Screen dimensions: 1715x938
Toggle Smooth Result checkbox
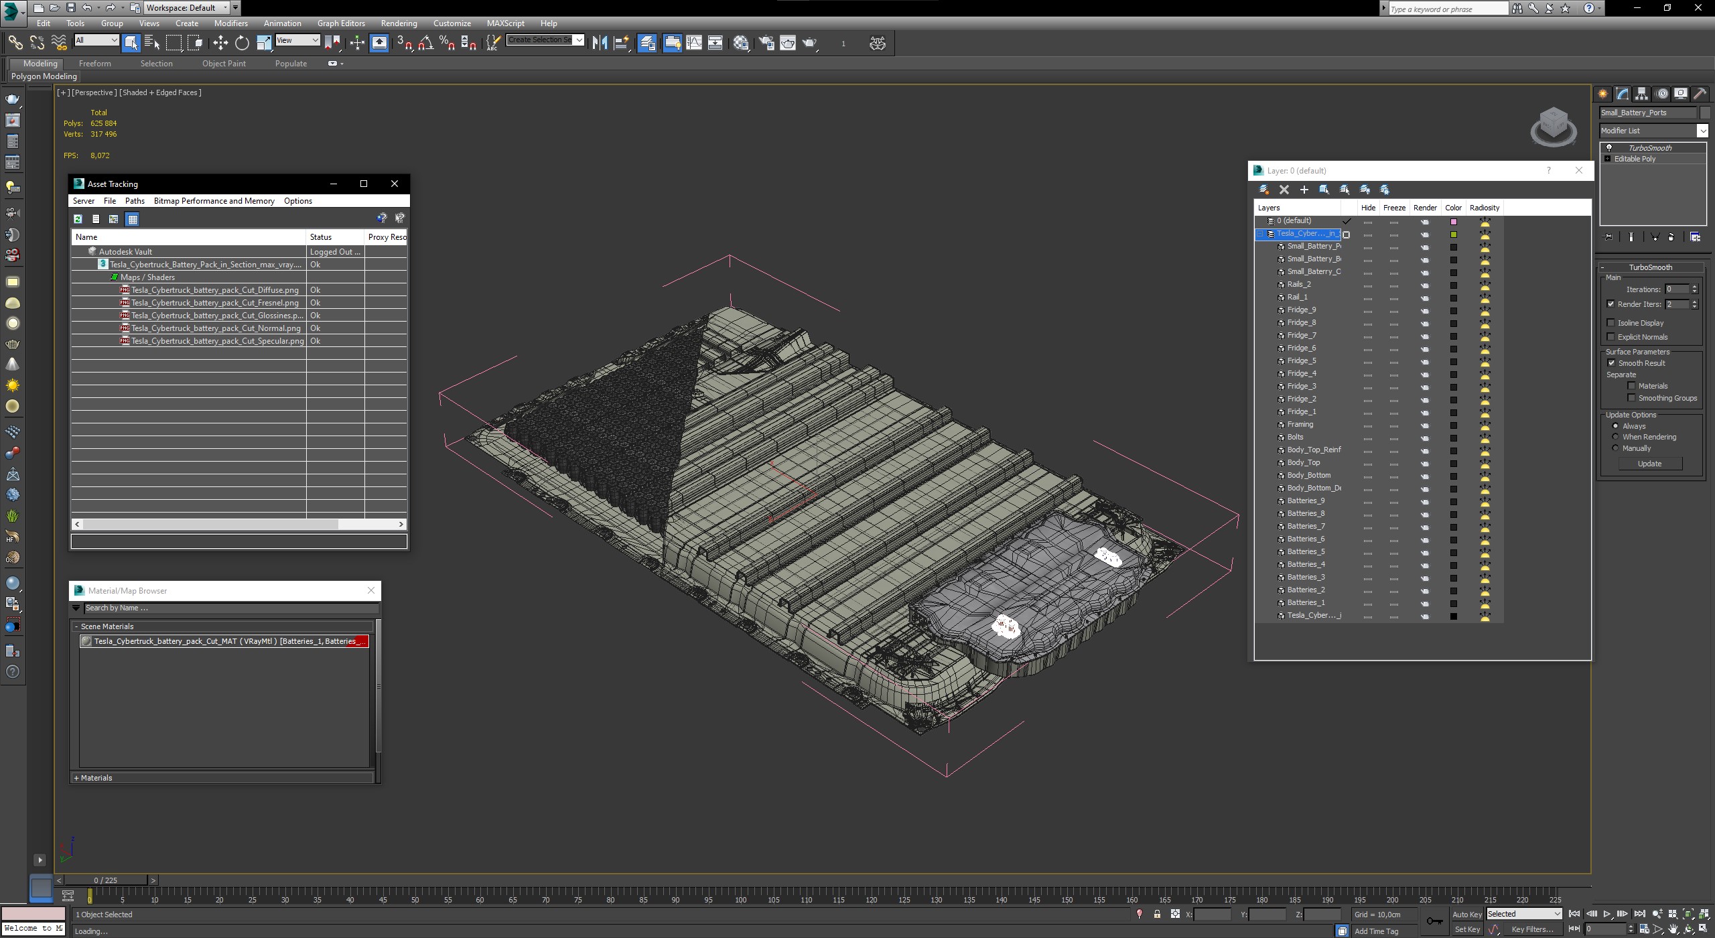click(1611, 363)
